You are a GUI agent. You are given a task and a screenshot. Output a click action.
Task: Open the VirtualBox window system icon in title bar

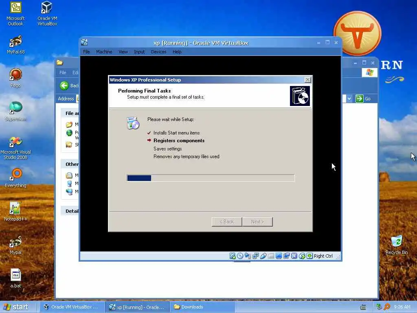[x=85, y=42]
